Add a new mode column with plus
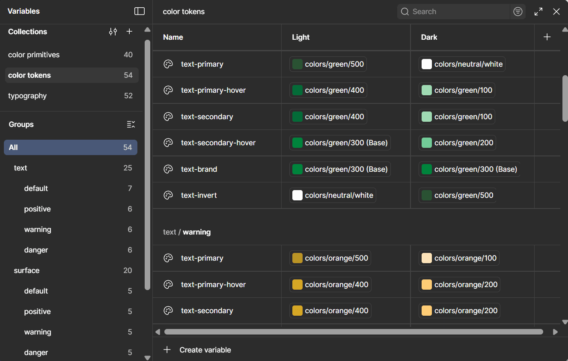568x361 pixels. point(547,37)
